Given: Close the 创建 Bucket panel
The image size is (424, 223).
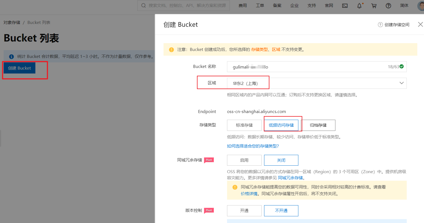Looking at the screenshot, I should click(x=420, y=24).
